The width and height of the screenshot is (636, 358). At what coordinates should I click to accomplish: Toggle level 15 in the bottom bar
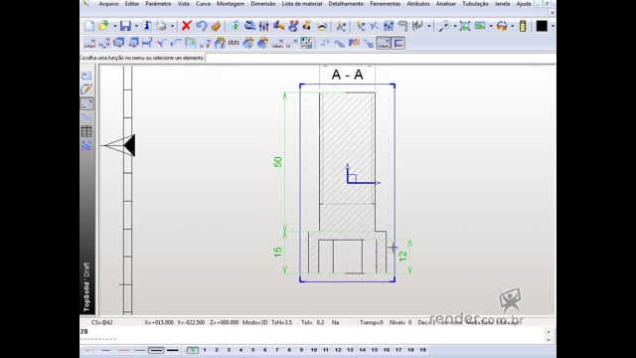[375, 350]
